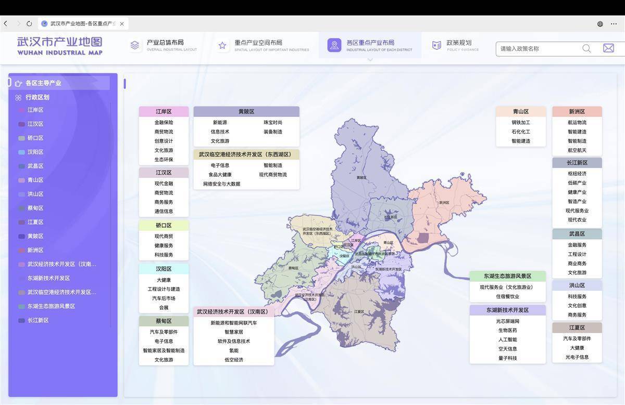Toggle 江岸区 in the district list
625x405 pixels.
pos(35,110)
